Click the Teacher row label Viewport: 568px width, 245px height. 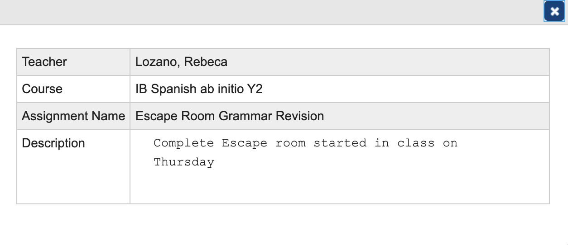[44, 62]
